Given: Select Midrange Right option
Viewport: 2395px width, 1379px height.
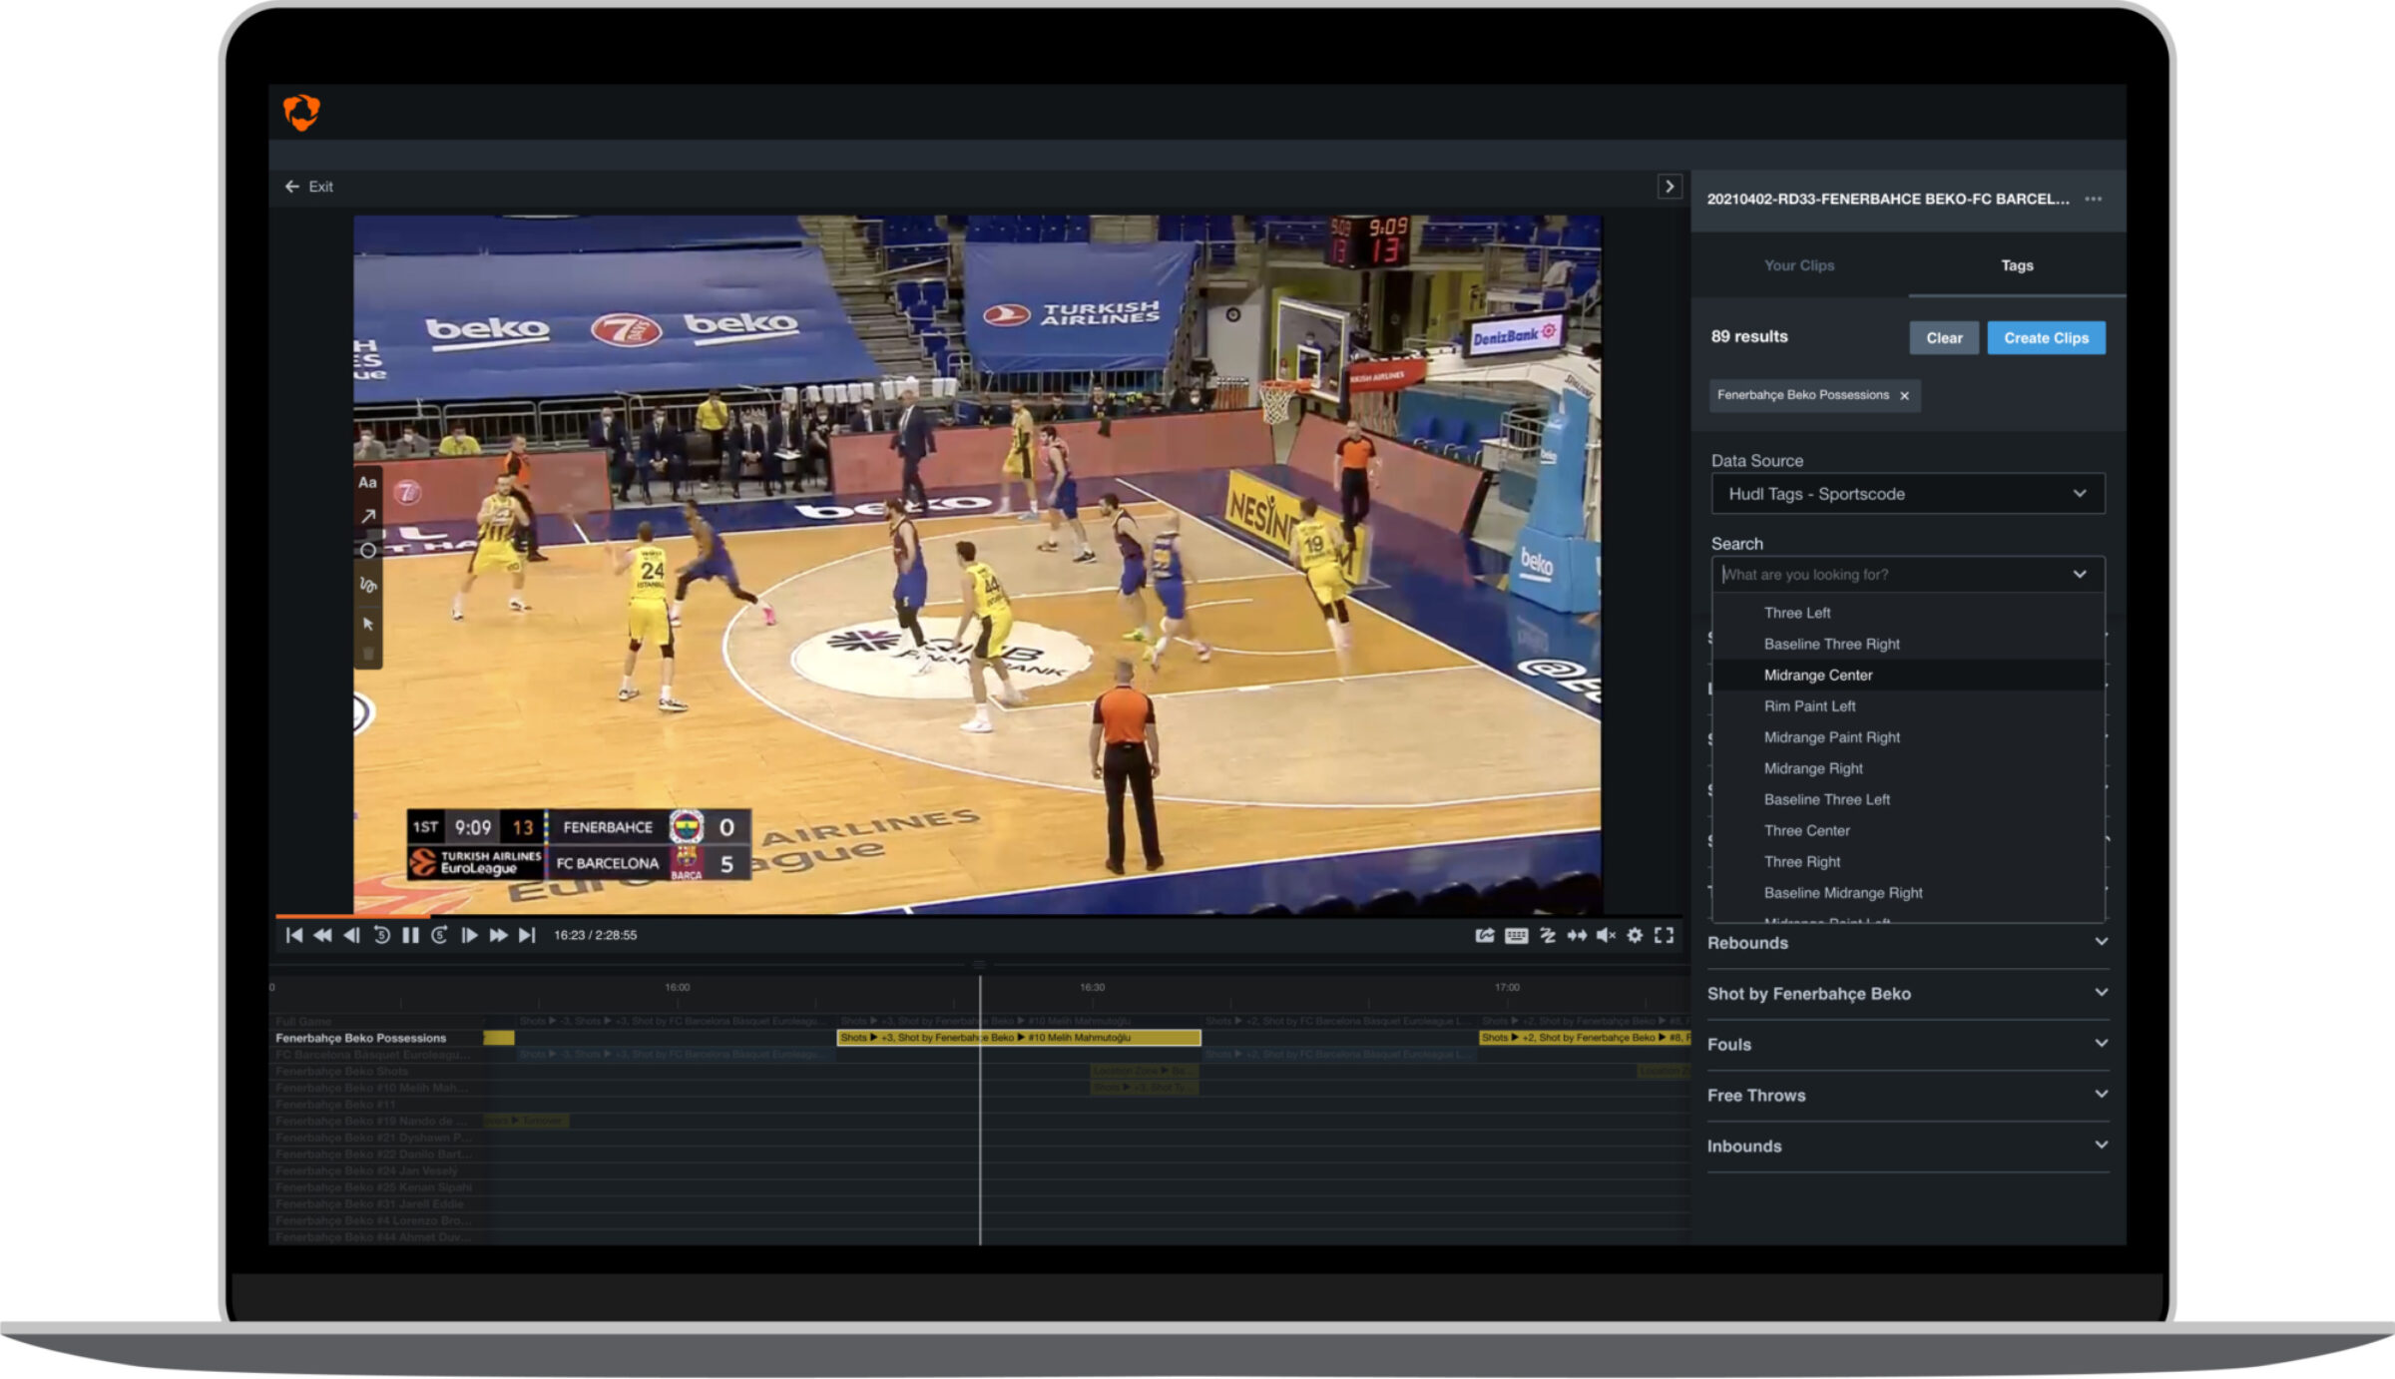Looking at the screenshot, I should pos(1907,768).
